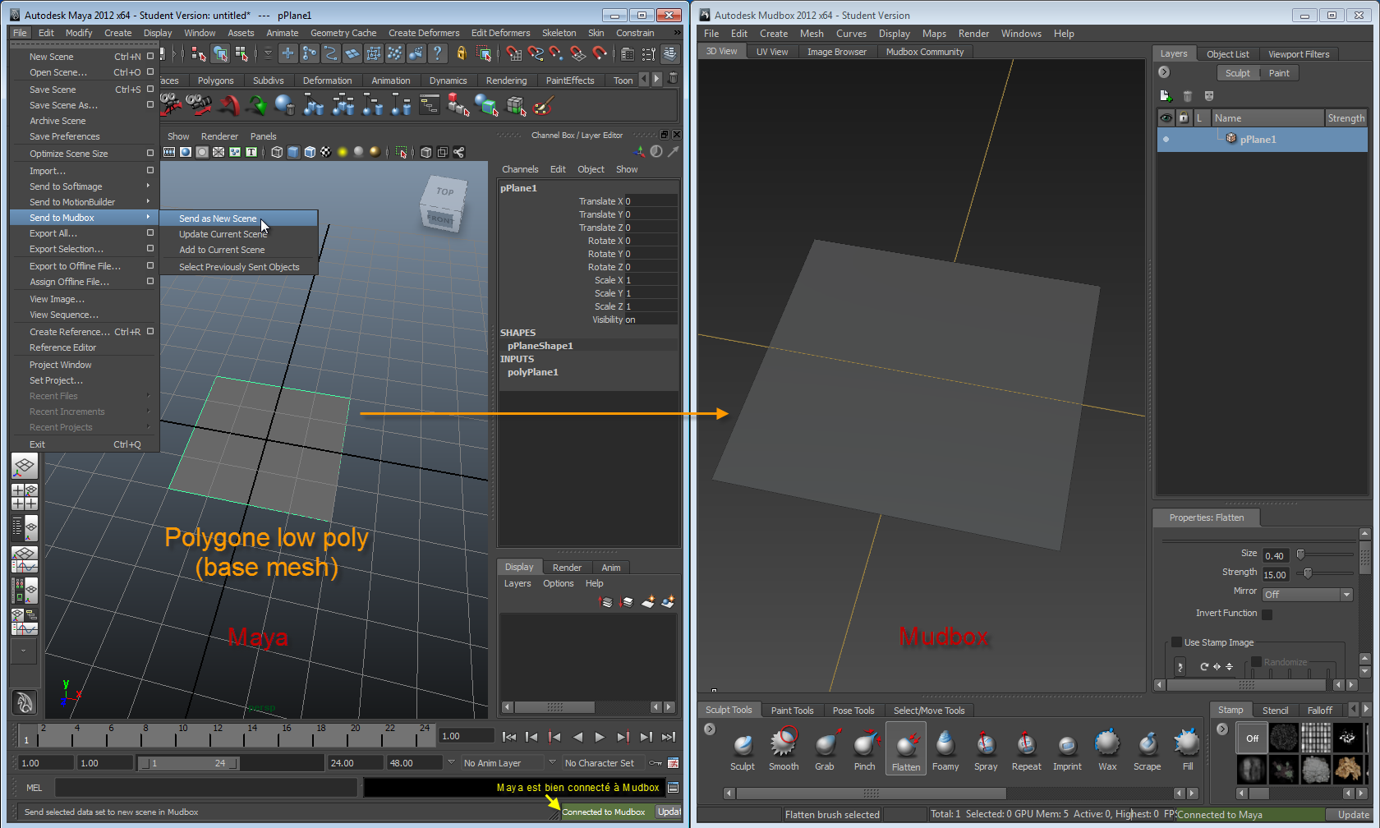1380x828 pixels.
Task: Click the Update button in Mudbox status bar
Action: point(1353,815)
